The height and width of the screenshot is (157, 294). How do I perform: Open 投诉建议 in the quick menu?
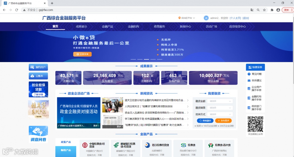pyautogui.click(x=255, y=81)
